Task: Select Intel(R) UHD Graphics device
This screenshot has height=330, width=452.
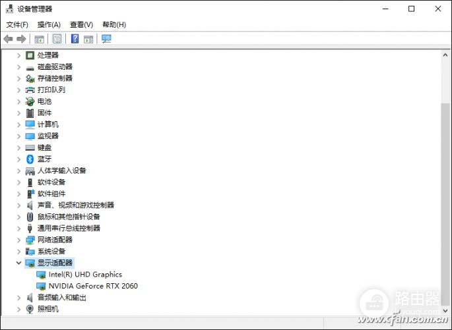Action: click(85, 275)
